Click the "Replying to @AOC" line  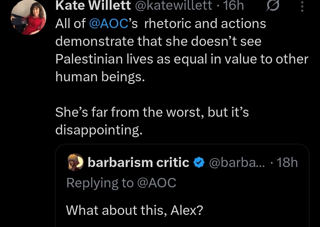pos(121,183)
